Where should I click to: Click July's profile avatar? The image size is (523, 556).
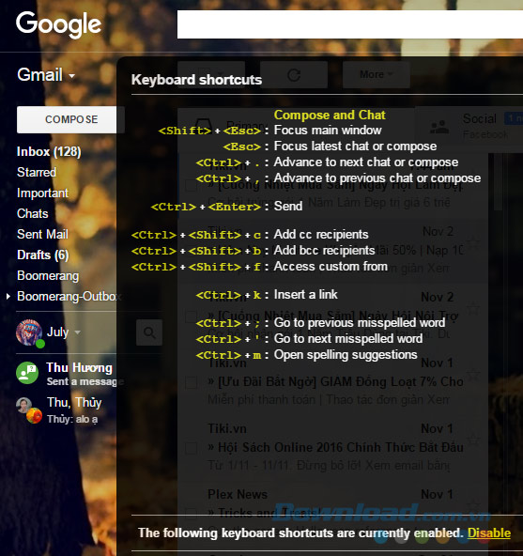pos(28,332)
